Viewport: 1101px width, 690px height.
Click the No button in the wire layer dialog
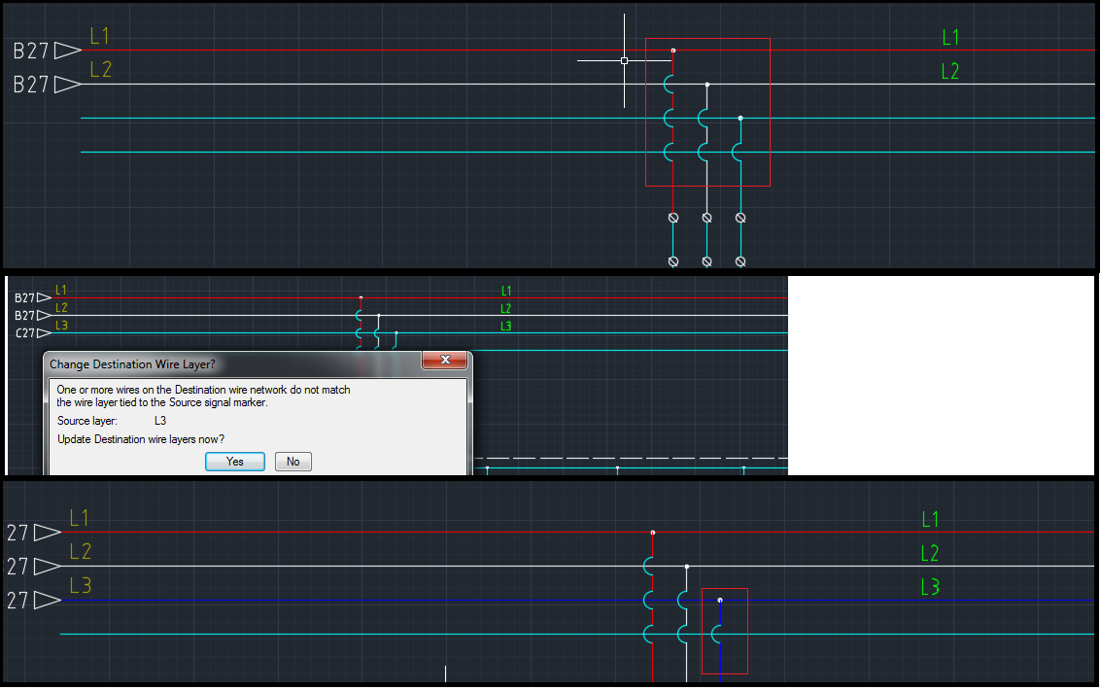pyautogui.click(x=292, y=461)
